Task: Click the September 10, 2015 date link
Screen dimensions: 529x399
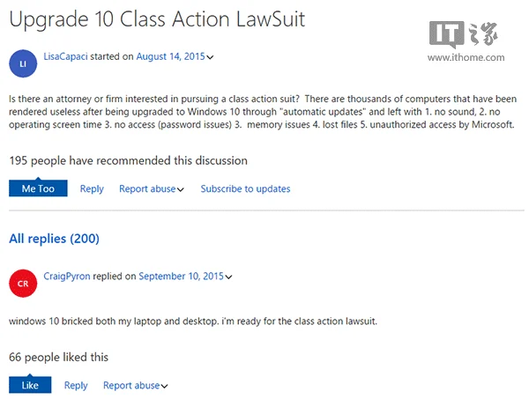Action: tap(181, 276)
